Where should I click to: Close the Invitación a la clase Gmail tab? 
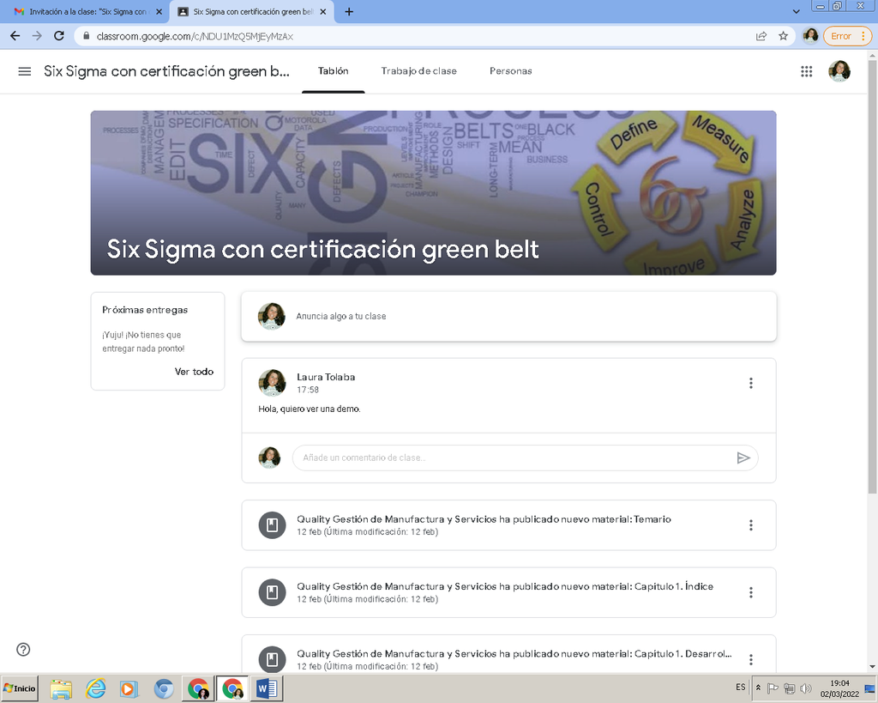159,12
